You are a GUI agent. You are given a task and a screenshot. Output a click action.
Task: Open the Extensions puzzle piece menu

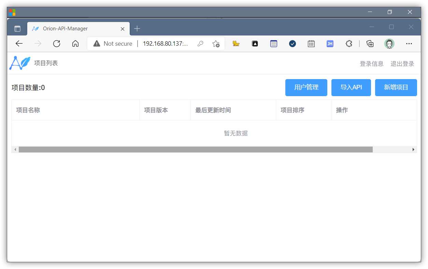pyautogui.click(x=349, y=44)
